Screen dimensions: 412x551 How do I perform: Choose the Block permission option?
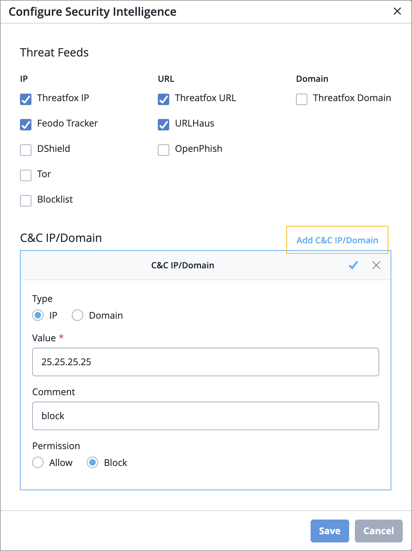92,462
